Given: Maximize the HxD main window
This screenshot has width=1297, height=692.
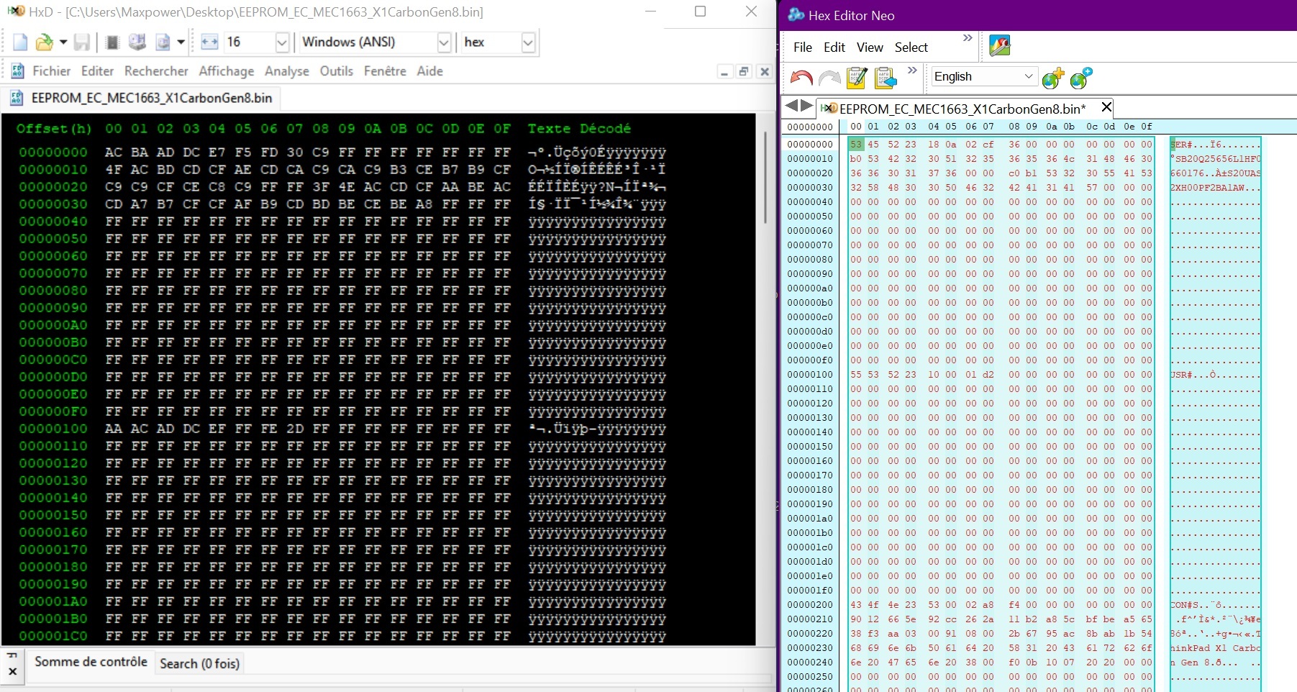Looking at the screenshot, I should [700, 12].
